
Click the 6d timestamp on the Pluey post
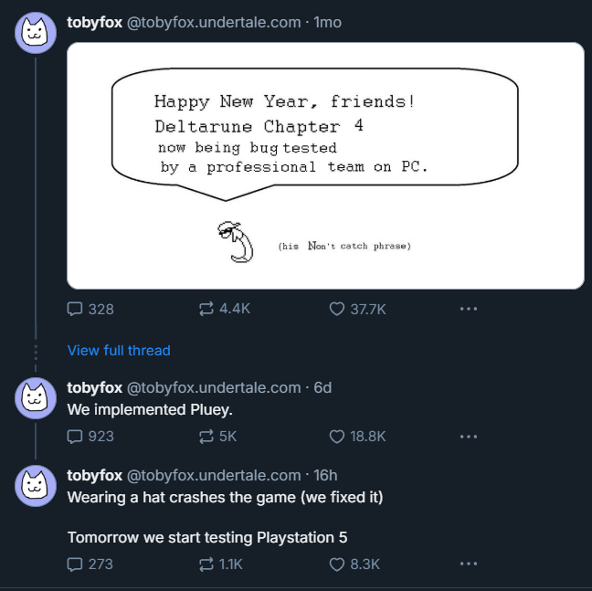(322, 387)
